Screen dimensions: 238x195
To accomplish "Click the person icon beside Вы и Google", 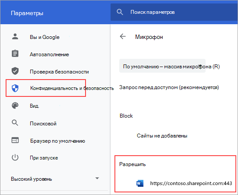I will [15, 37].
